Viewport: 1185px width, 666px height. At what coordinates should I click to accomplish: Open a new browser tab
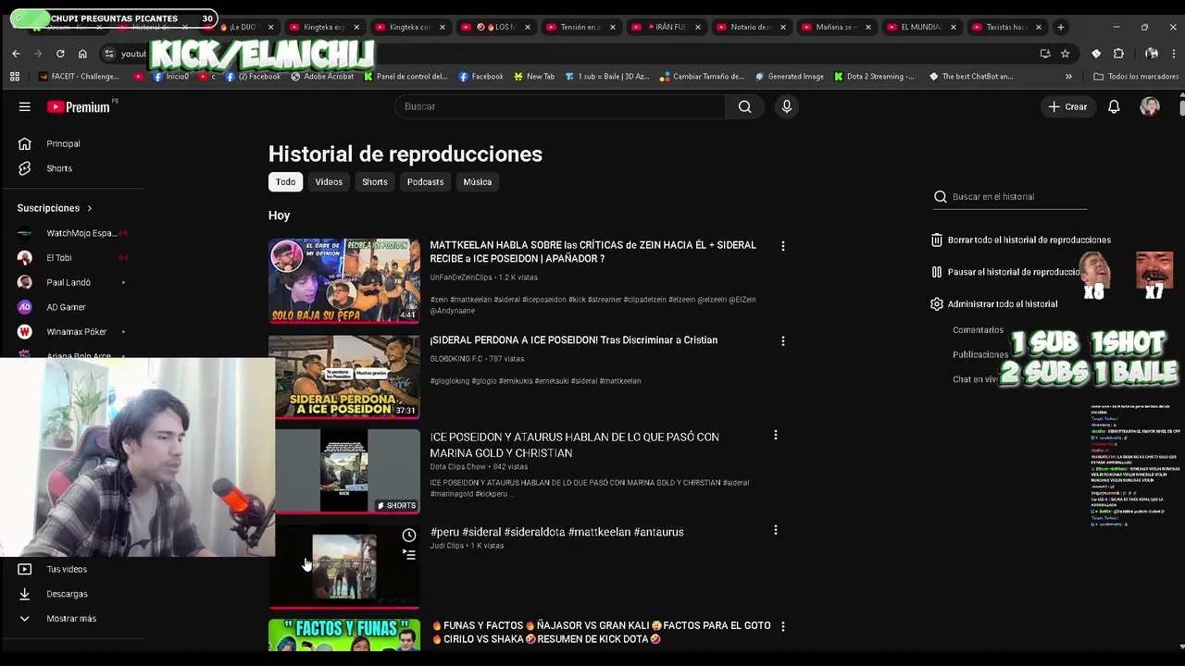point(1061,27)
